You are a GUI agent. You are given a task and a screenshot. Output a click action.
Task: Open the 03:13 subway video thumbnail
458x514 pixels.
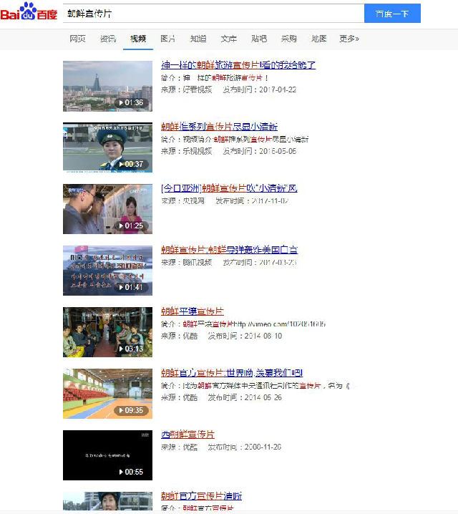107,332
